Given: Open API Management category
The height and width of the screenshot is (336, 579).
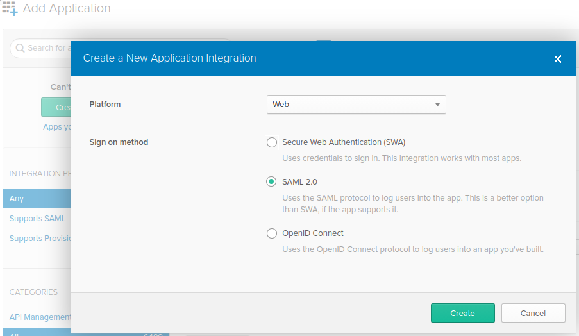Looking at the screenshot, I should pos(40,317).
